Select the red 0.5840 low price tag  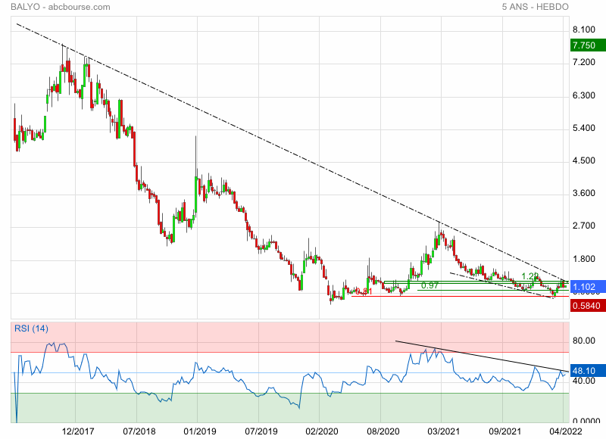point(588,306)
